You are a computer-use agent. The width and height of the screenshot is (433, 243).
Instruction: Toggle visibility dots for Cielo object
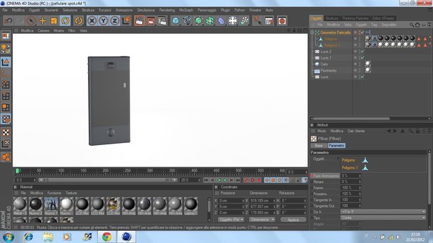[355, 64]
